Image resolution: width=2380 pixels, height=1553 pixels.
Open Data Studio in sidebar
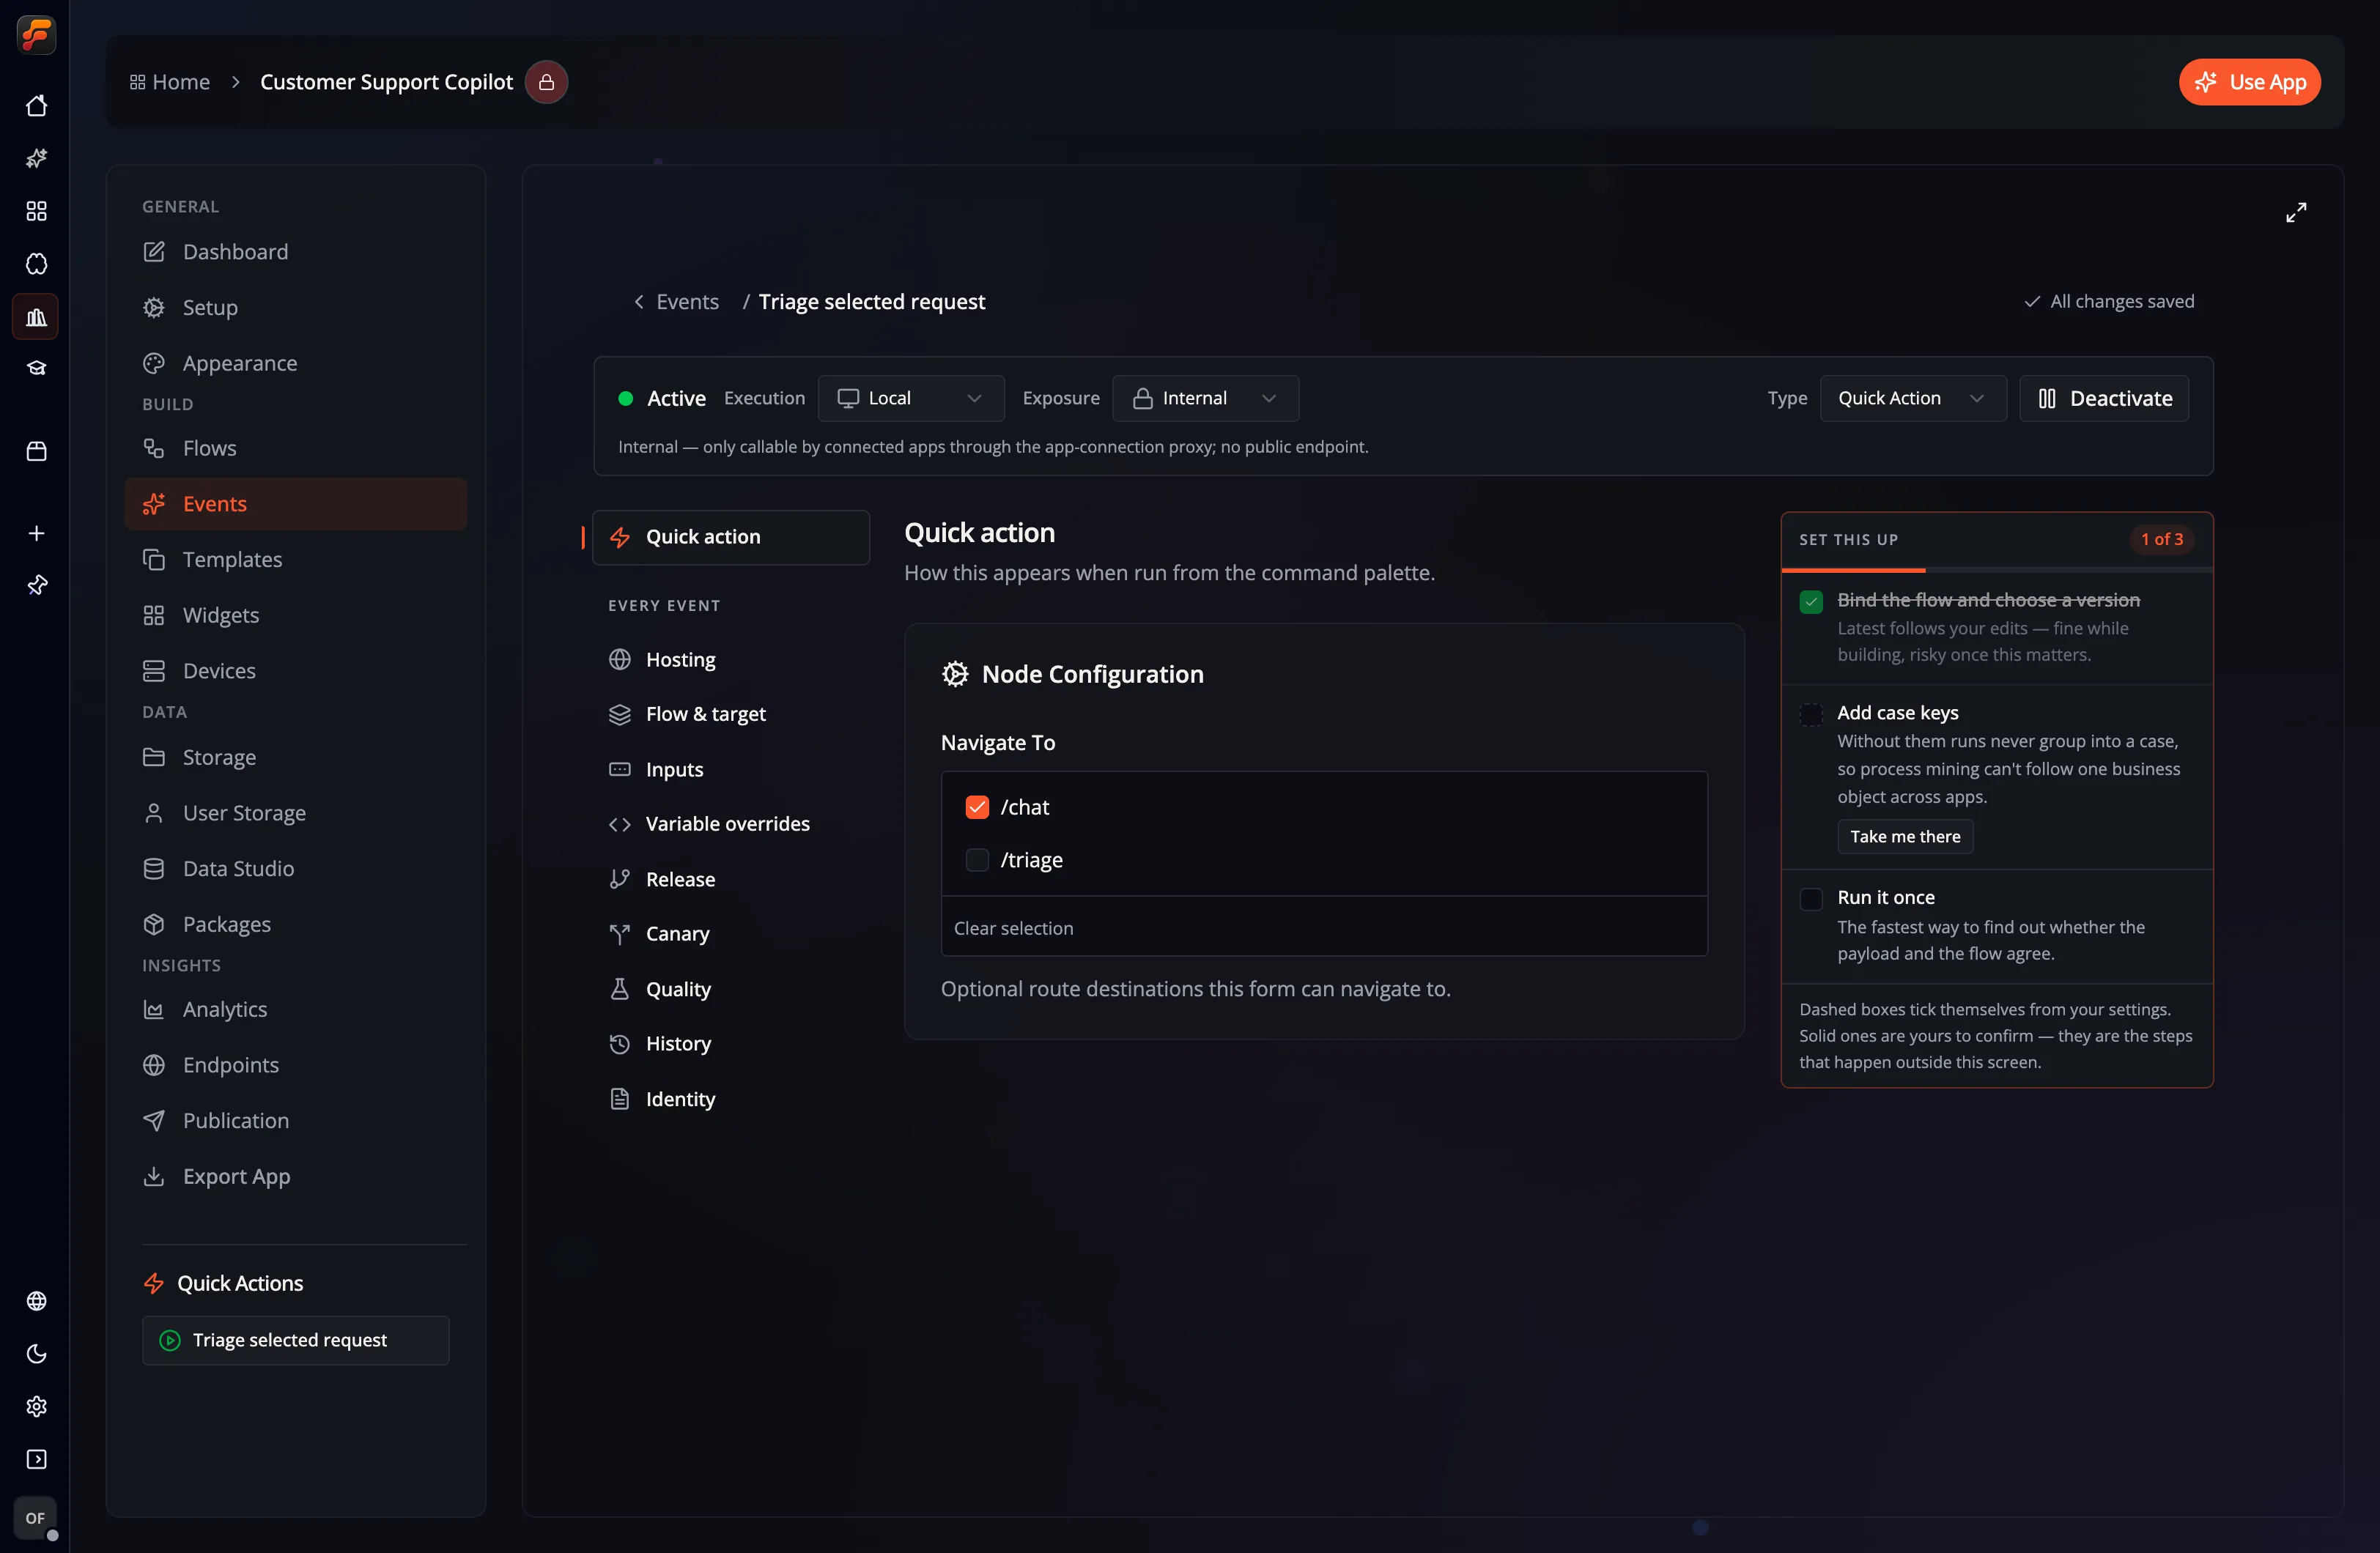tap(295, 868)
